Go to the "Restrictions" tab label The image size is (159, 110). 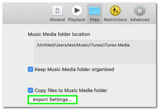(x=115, y=20)
